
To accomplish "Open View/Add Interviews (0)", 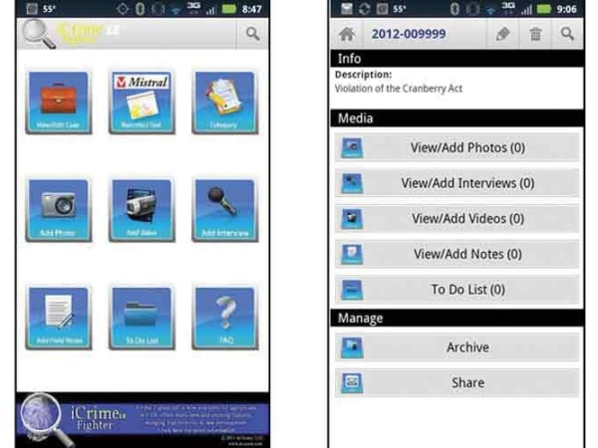I will pos(456,183).
